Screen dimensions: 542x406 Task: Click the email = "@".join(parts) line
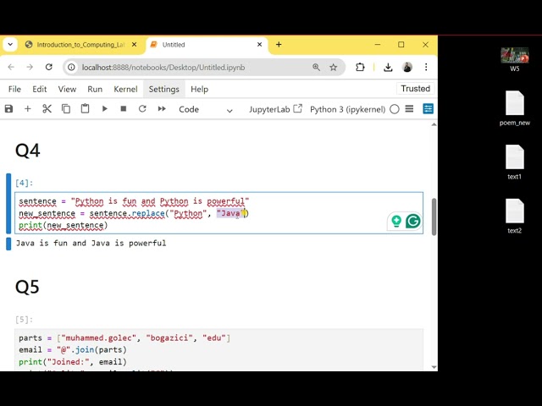pyautogui.click(x=73, y=350)
